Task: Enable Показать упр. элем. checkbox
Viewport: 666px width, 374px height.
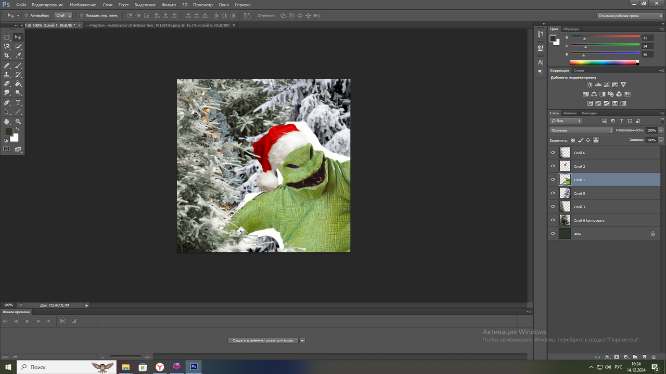Action: coord(81,16)
